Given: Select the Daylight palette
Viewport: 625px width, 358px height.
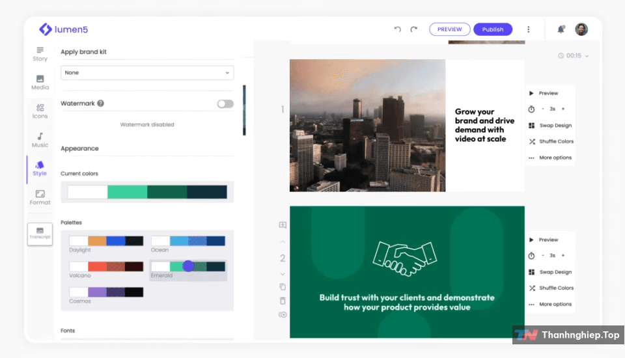Looking at the screenshot, I should (106, 244).
